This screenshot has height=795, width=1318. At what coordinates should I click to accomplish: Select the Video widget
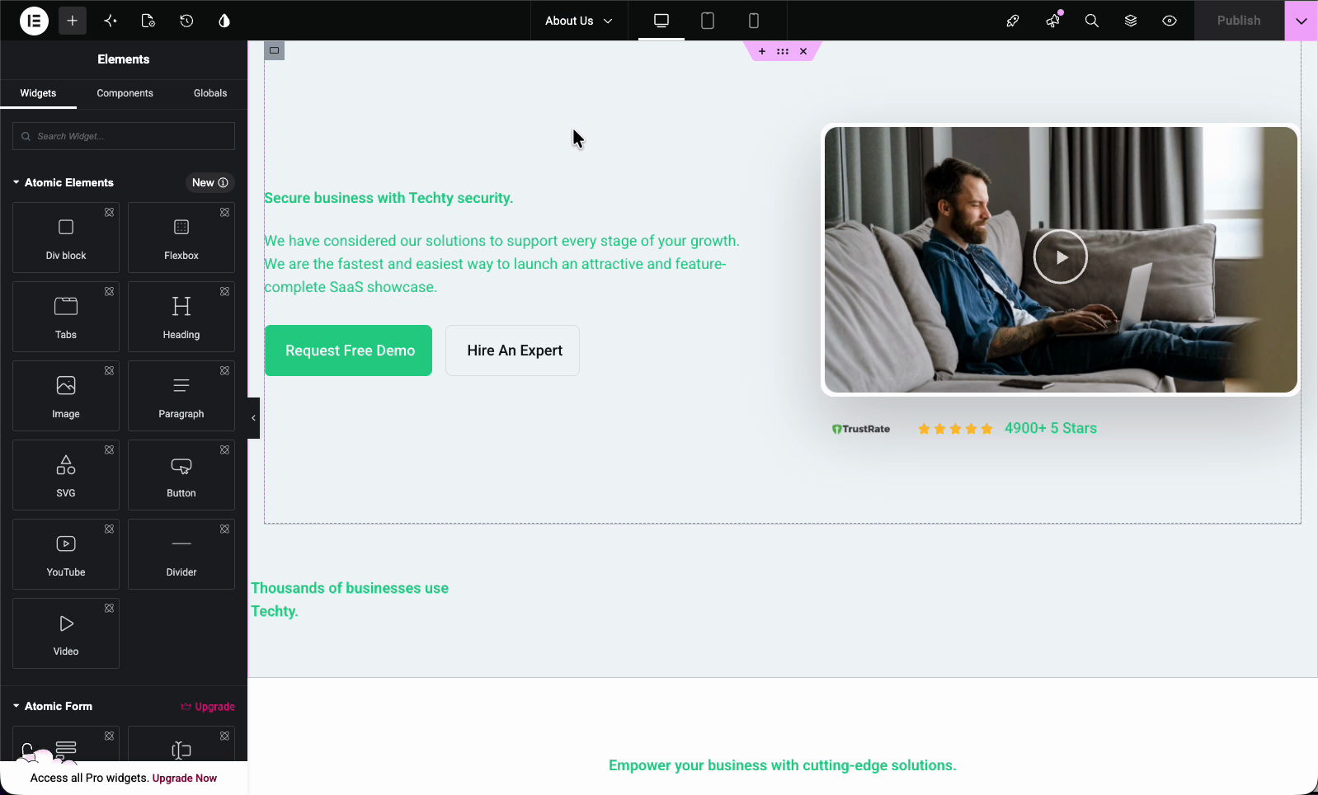click(x=66, y=633)
